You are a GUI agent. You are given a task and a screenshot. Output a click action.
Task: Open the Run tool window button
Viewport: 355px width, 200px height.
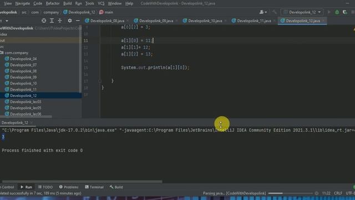click(26, 187)
